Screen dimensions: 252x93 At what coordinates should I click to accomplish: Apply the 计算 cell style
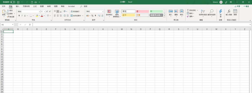[142, 15]
